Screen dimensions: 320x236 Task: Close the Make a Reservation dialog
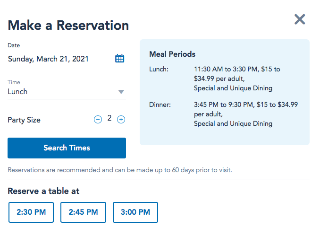tap(300, 19)
